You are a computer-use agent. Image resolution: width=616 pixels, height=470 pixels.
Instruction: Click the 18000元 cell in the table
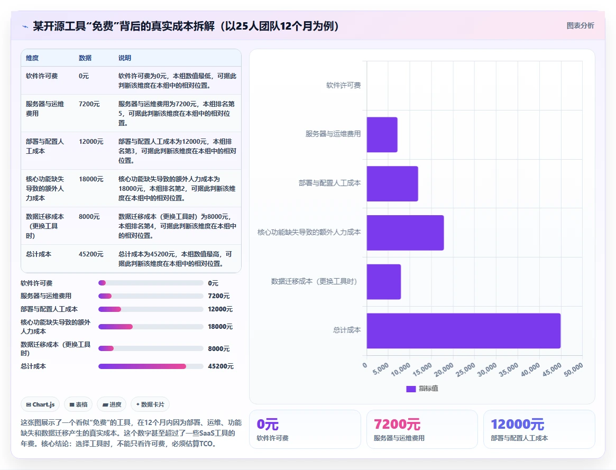91,179
